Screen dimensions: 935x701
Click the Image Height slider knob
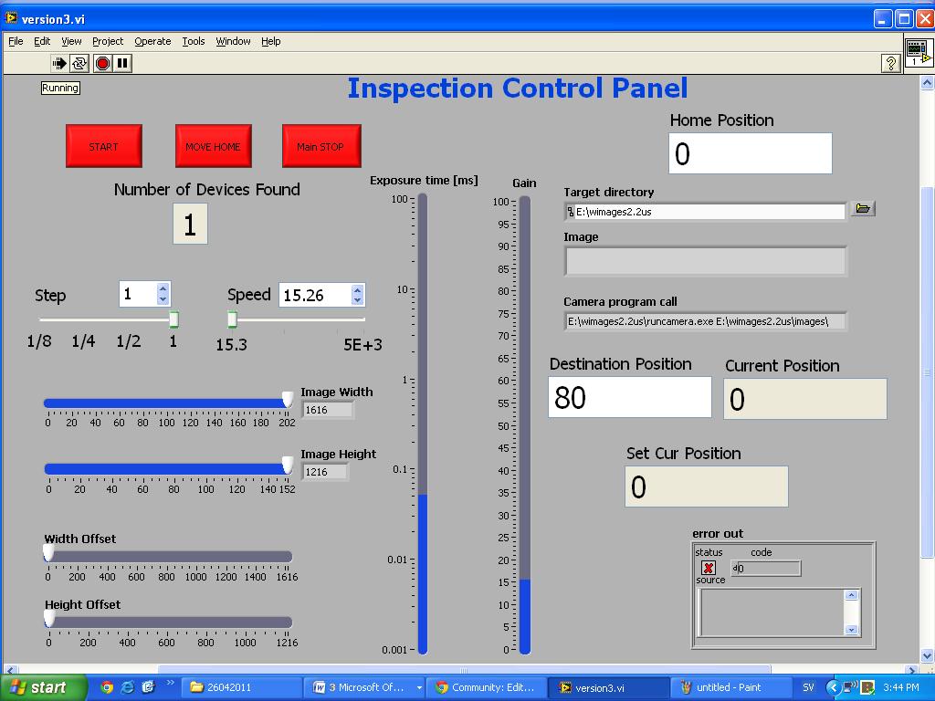tap(288, 465)
